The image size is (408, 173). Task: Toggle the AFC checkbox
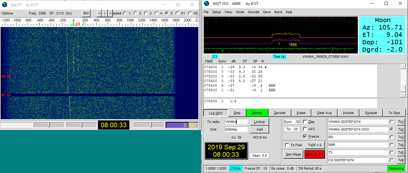(305, 129)
